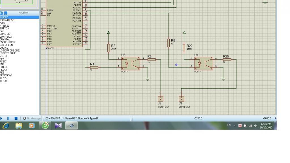
Task: Select the PC817 device in list
Action: point(3,61)
